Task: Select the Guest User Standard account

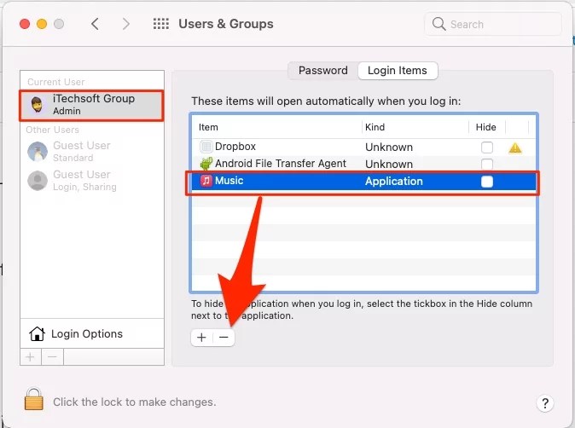Action: [91, 151]
